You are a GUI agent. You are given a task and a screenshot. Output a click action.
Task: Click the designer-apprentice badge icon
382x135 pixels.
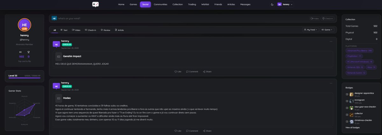[x=351, y=94]
